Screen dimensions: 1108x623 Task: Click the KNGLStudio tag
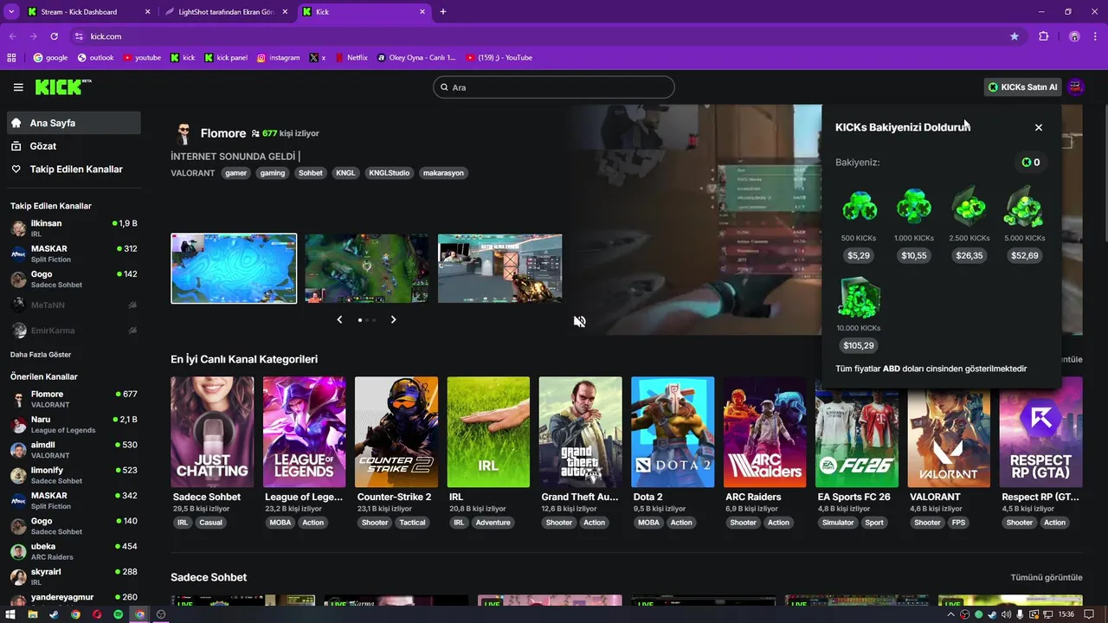[389, 173]
